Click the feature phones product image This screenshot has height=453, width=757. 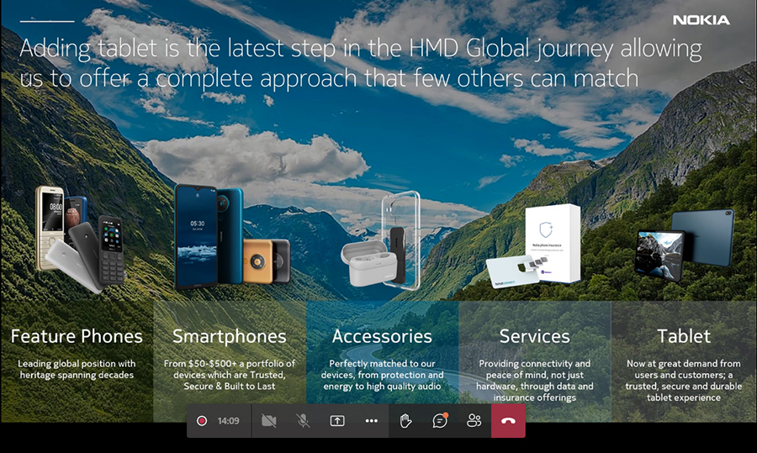80,239
